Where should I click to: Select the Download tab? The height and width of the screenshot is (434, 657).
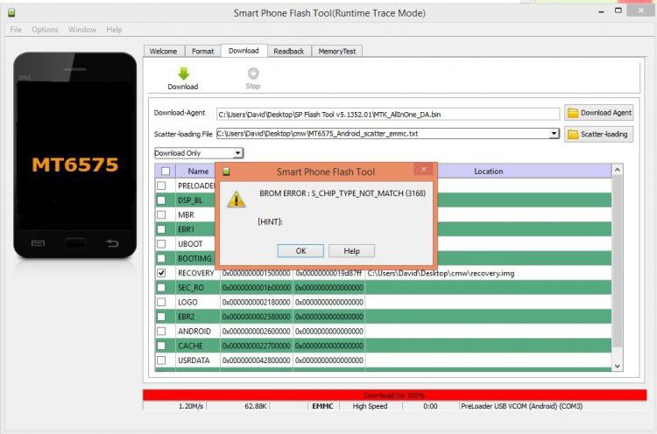pyautogui.click(x=244, y=51)
